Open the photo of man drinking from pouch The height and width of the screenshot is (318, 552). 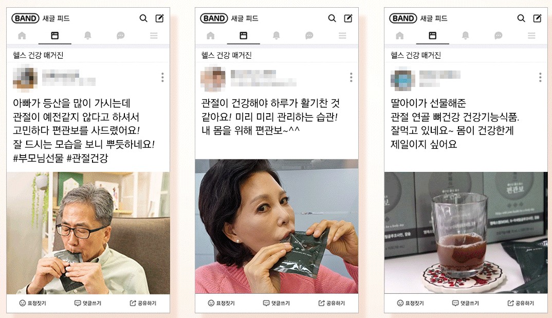[88, 233]
